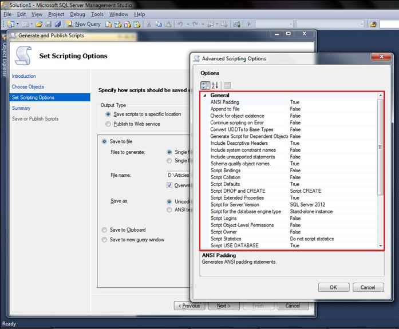Click OK in Advanced Scripting Options
Viewport: 399px width, 329px height.
[334, 287]
